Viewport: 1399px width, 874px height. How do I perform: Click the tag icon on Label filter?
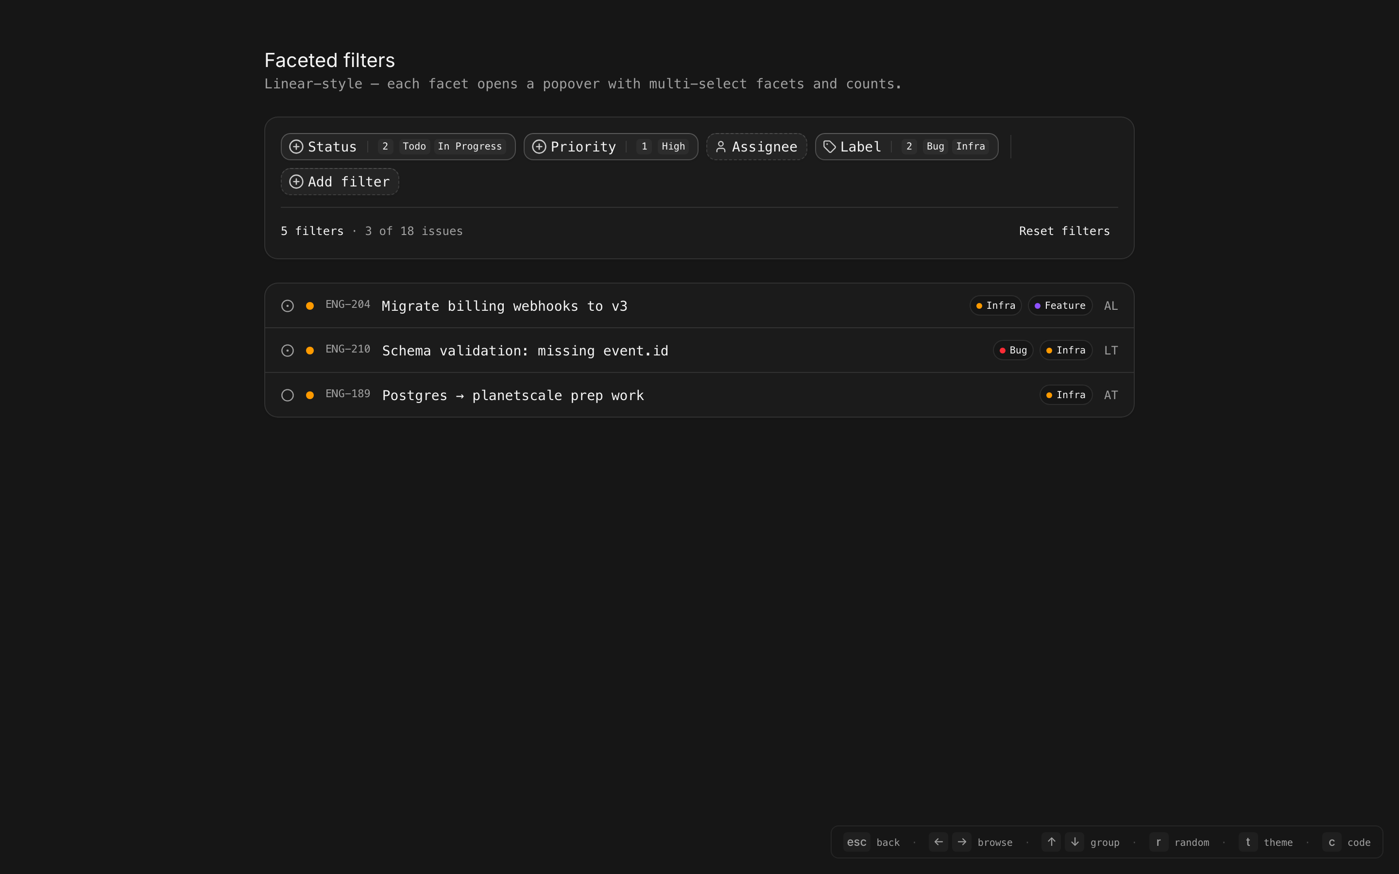(830, 147)
